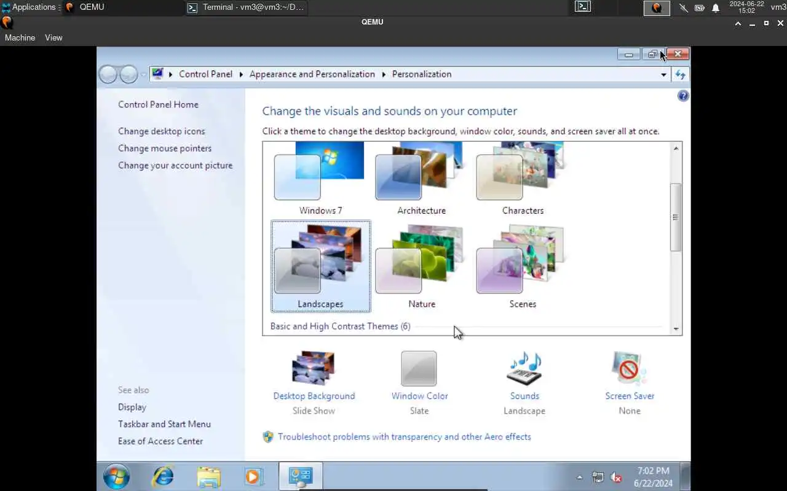This screenshot has height=491, width=787.
Task: Click the Back navigation arrow
Action: (108, 74)
